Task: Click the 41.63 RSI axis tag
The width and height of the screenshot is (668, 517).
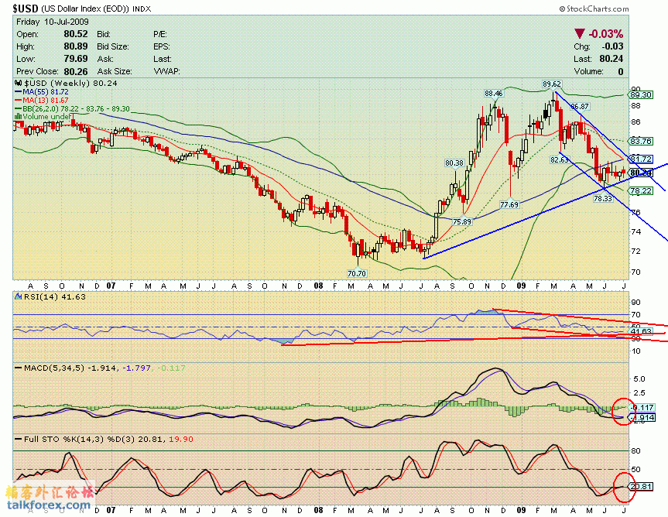Action: pyautogui.click(x=640, y=331)
